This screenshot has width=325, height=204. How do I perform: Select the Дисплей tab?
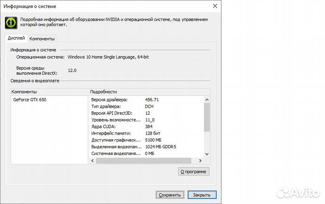click(x=17, y=38)
